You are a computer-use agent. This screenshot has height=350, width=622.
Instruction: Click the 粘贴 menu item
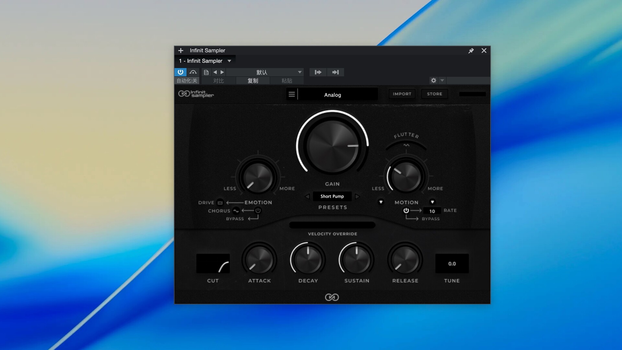tap(286, 81)
